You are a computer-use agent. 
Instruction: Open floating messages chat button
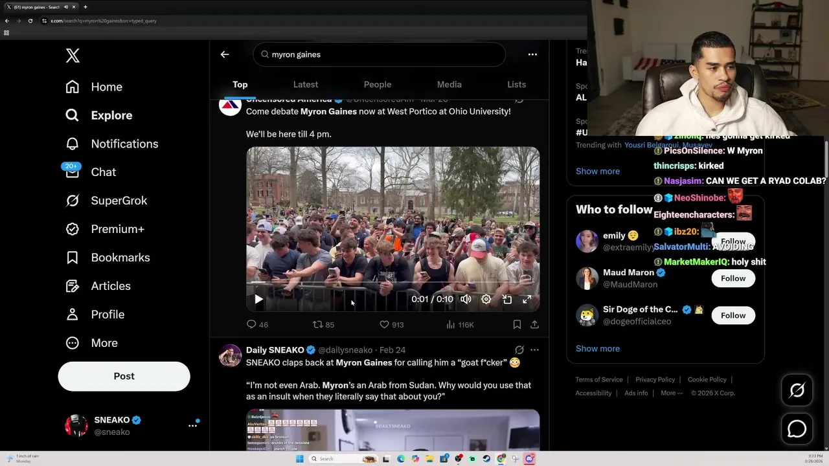(x=797, y=428)
